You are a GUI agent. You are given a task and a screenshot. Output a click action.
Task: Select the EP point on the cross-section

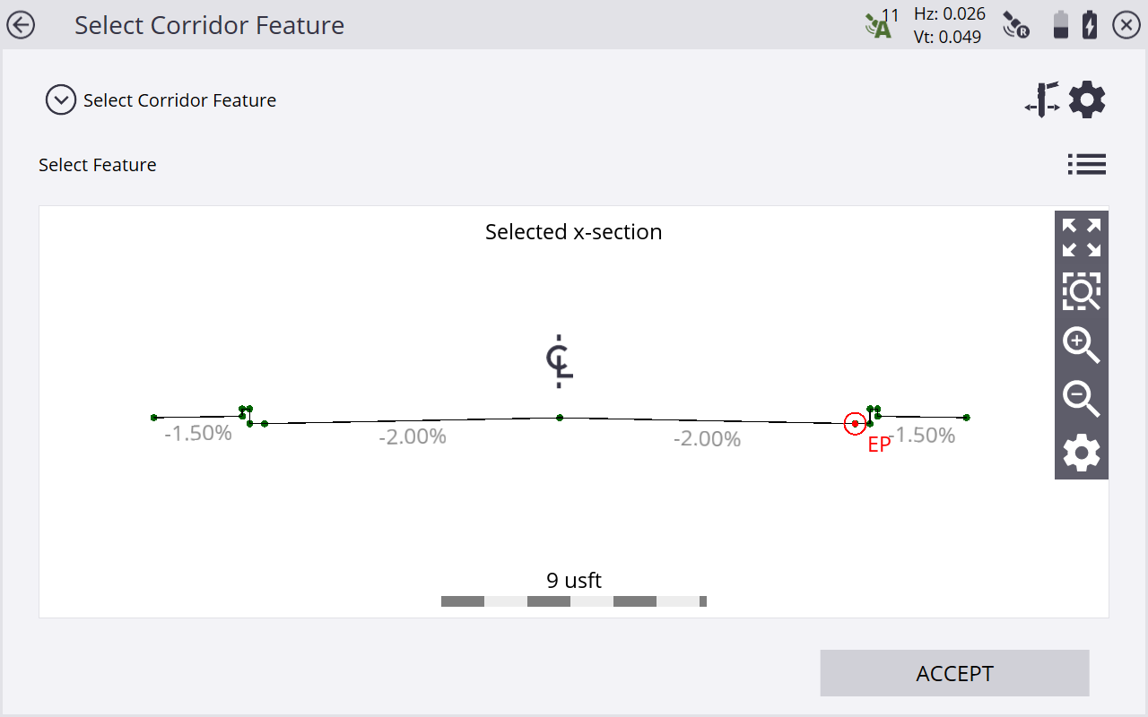(x=856, y=423)
